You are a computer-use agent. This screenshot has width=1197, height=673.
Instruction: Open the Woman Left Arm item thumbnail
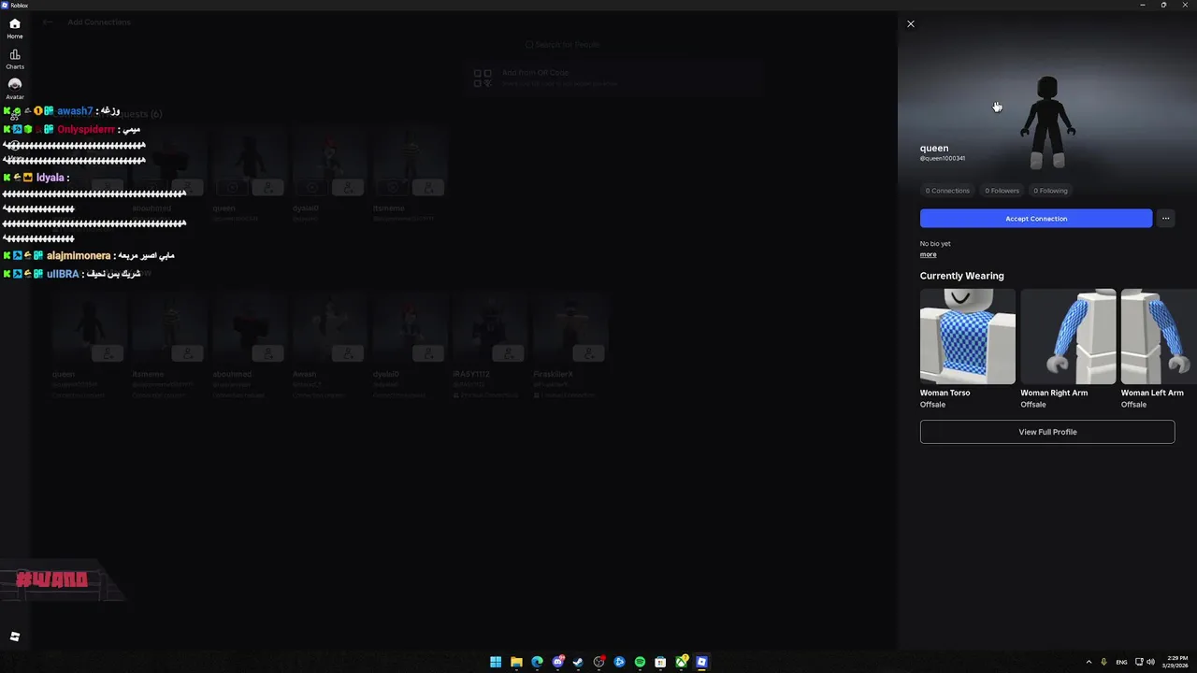pyautogui.click(x=1159, y=336)
